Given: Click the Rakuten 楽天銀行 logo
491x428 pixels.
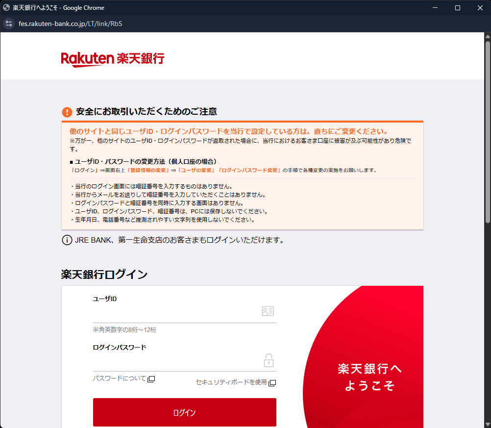Looking at the screenshot, I should pyautogui.click(x=112, y=59).
